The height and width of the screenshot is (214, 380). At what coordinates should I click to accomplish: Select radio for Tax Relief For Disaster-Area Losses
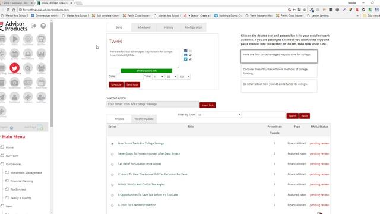point(112,164)
